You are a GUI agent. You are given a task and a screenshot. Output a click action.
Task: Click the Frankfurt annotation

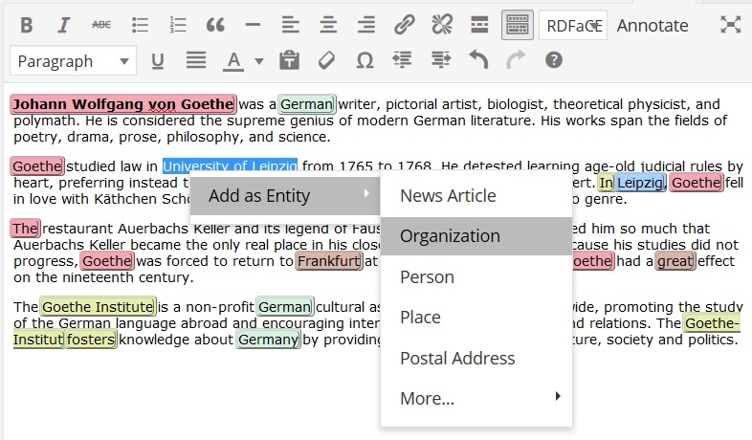328,261
